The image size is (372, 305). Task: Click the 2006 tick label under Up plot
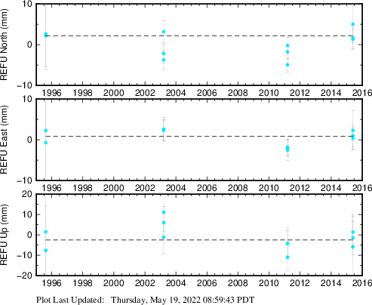(x=207, y=283)
